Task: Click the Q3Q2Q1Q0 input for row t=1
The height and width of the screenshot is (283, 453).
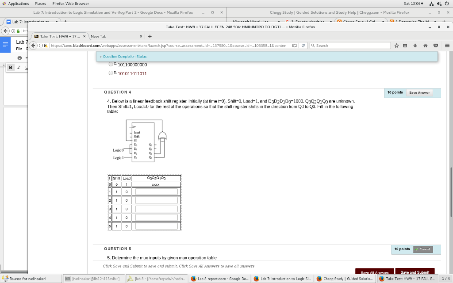Action: tap(156, 192)
